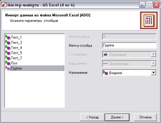Screen dimensions: 161x123
Task: Return to previous step with Назад
Action: (92, 117)
